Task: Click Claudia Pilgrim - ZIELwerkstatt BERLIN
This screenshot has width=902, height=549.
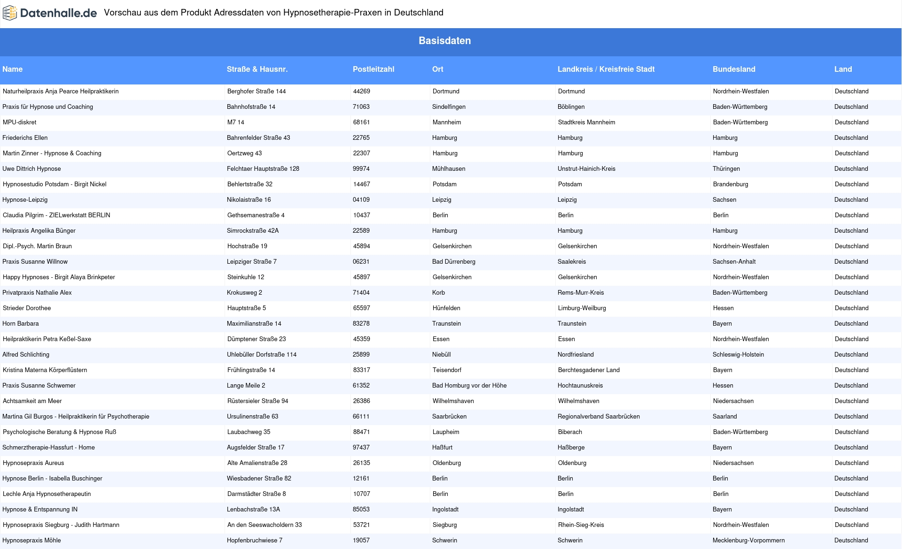Action: tap(56, 215)
